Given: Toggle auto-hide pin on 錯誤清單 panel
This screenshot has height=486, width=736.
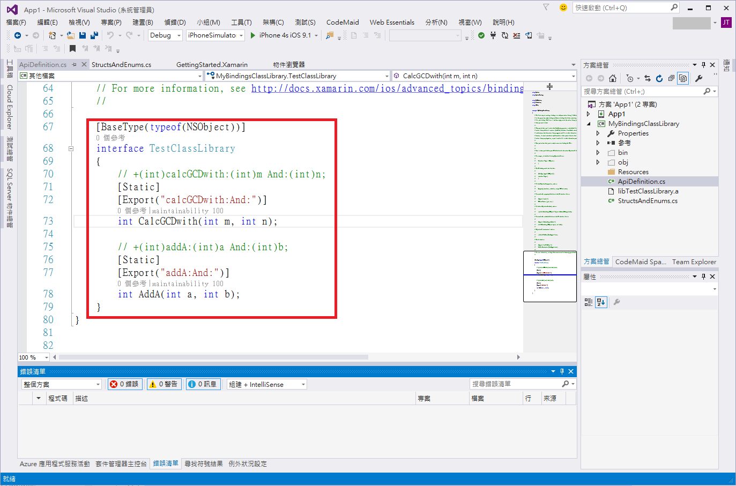Looking at the screenshot, I should [x=562, y=371].
